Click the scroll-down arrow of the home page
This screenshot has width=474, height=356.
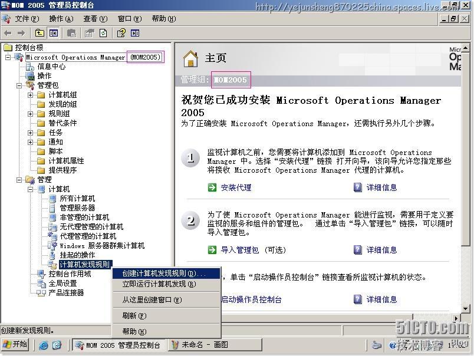click(x=465, y=309)
